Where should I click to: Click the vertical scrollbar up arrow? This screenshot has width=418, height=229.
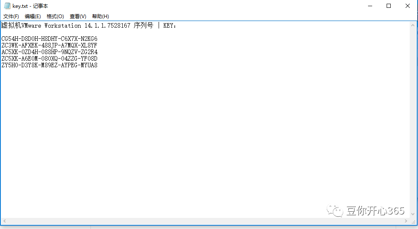pos(413,25)
